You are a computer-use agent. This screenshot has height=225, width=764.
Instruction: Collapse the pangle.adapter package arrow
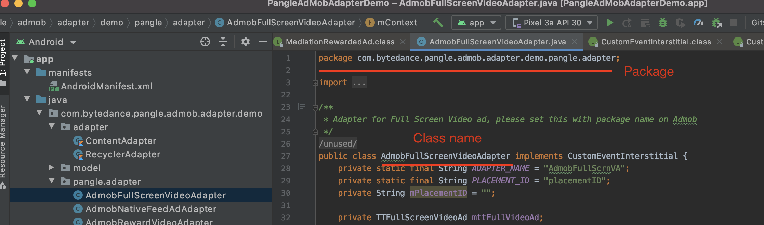pyautogui.click(x=52, y=181)
